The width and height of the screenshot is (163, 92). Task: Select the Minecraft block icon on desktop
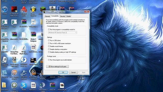coord(43,9)
